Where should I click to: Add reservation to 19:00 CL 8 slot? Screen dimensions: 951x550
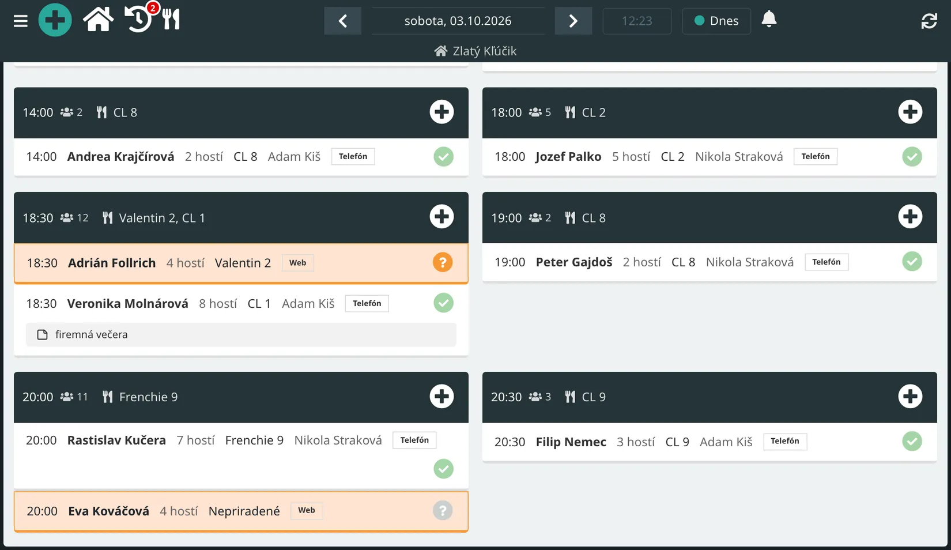[x=910, y=217]
